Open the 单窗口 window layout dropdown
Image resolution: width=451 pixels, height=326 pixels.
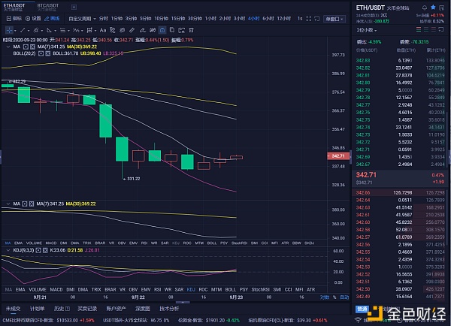(334, 19)
